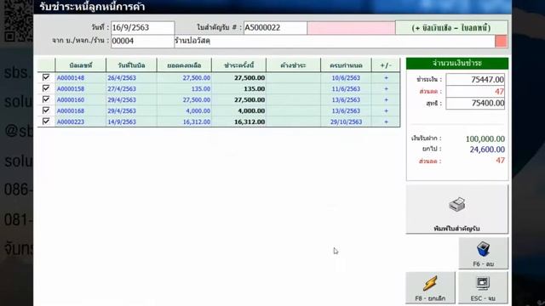The image size is (545, 306).
Task: Click the date field showing 16/9/2563
Action: (x=142, y=28)
